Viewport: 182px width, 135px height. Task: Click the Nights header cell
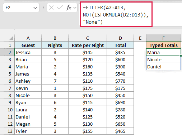[55, 45]
